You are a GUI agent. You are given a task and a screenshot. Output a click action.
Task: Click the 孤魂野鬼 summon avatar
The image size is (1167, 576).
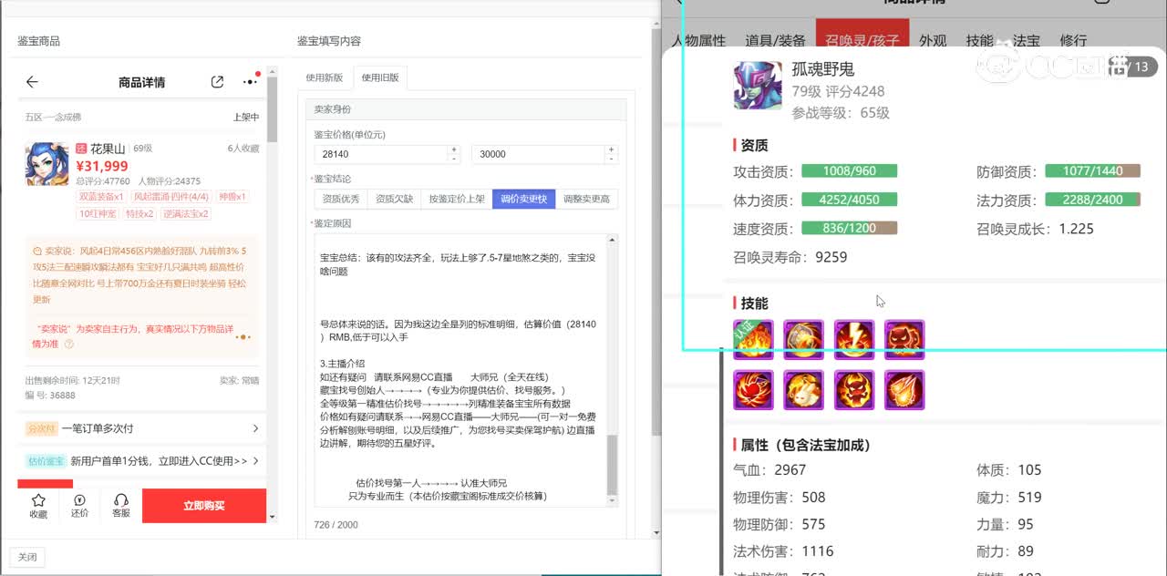click(x=757, y=86)
